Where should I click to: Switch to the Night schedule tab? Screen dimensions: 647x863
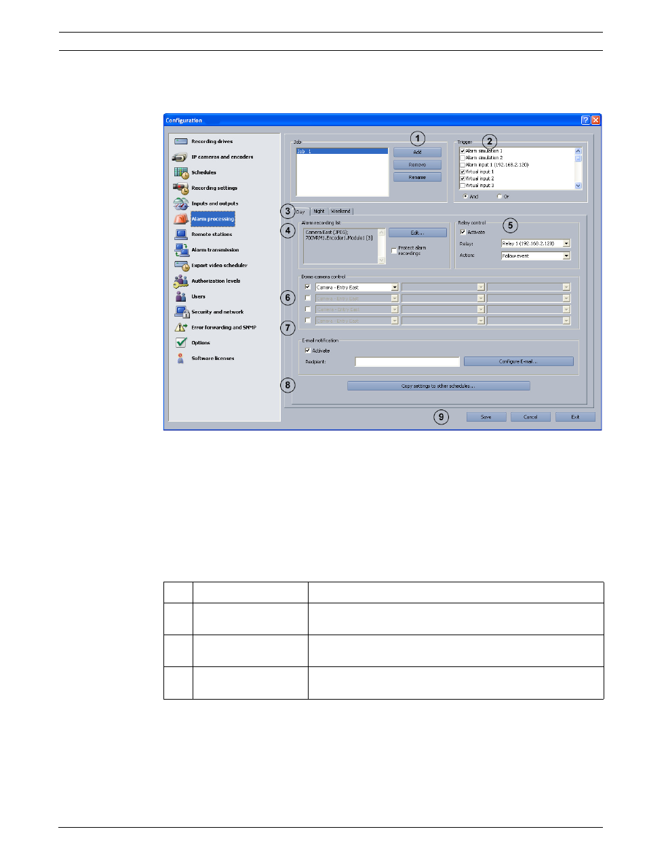coord(319,212)
